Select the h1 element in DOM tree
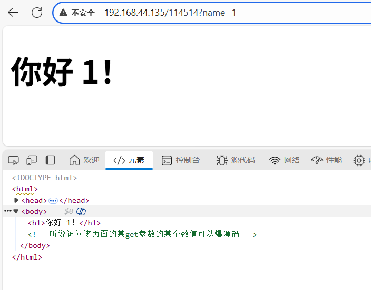This screenshot has width=371, height=290. 64,223
